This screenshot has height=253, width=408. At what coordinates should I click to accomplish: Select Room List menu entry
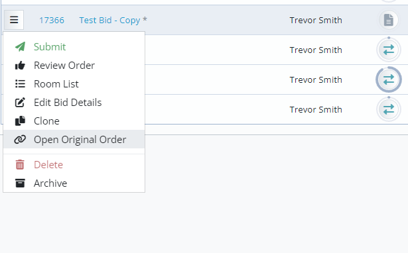[74, 84]
